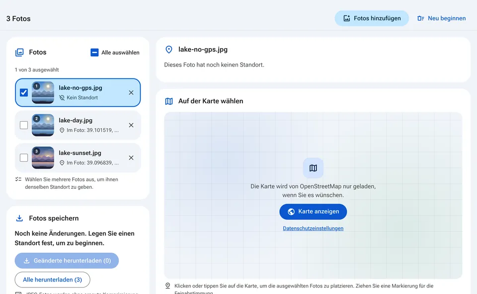Click the download icon beside Fotos speichern
The width and height of the screenshot is (477, 294).
click(19, 219)
